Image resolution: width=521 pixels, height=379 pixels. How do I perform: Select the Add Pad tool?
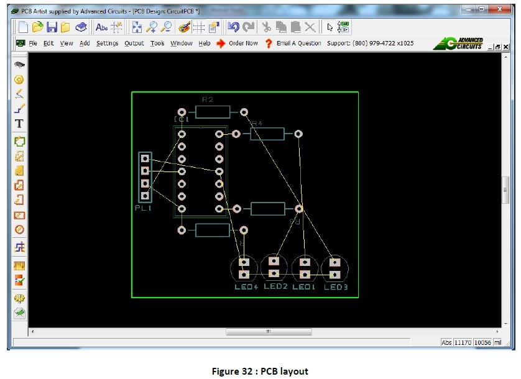(x=19, y=79)
